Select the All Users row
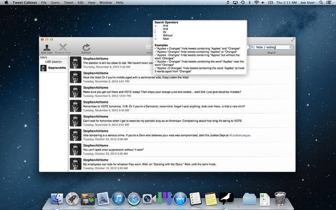This screenshot has height=210, width=336. (x=53, y=62)
